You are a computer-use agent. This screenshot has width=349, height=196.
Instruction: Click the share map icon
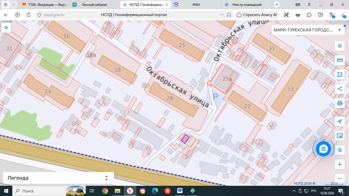(340, 89)
